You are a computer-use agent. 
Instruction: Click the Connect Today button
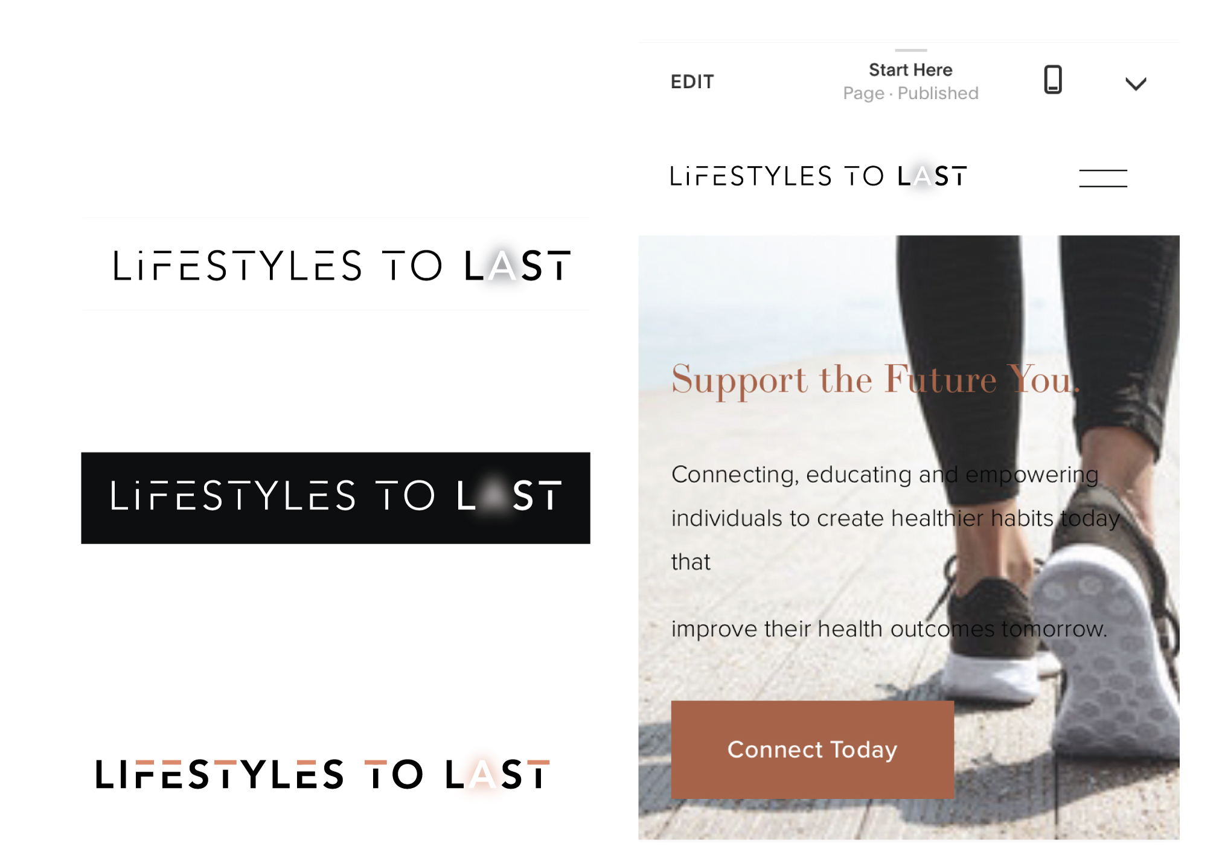pos(812,749)
